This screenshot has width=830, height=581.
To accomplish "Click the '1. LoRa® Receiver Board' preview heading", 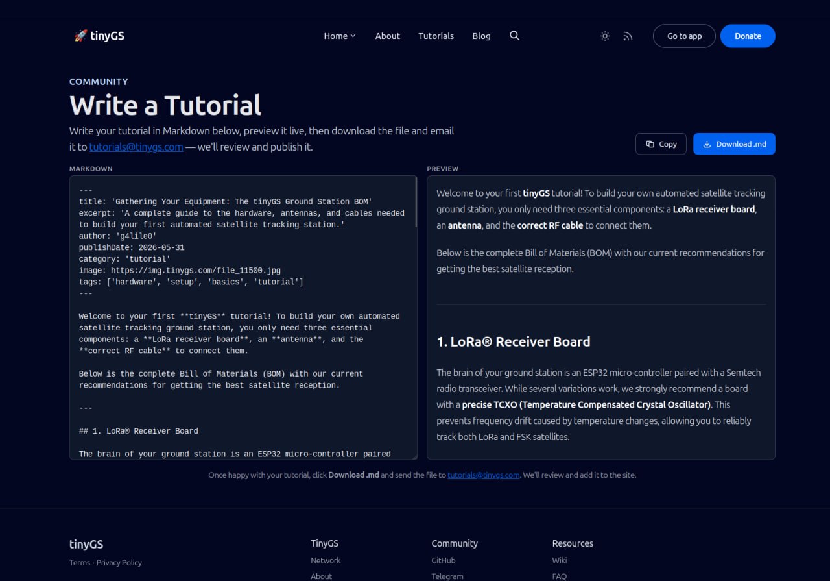I will (x=514, y=341).
